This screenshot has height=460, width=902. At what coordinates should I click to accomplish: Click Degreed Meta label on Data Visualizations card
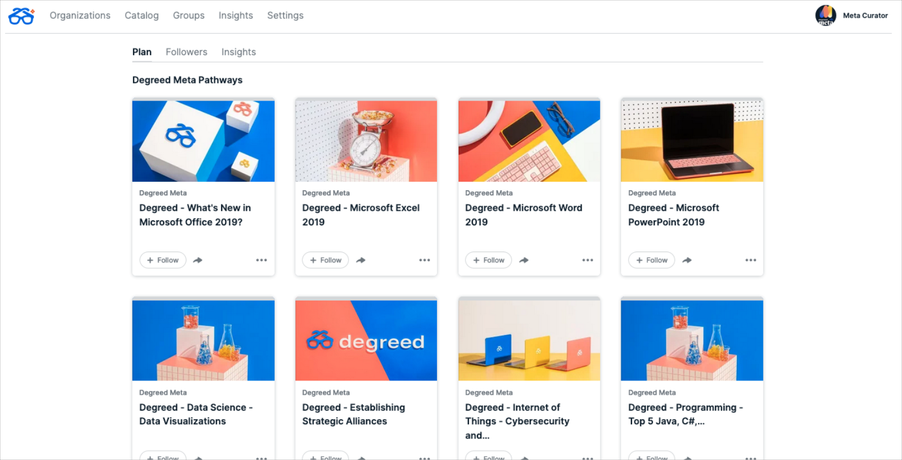(163, 392)
